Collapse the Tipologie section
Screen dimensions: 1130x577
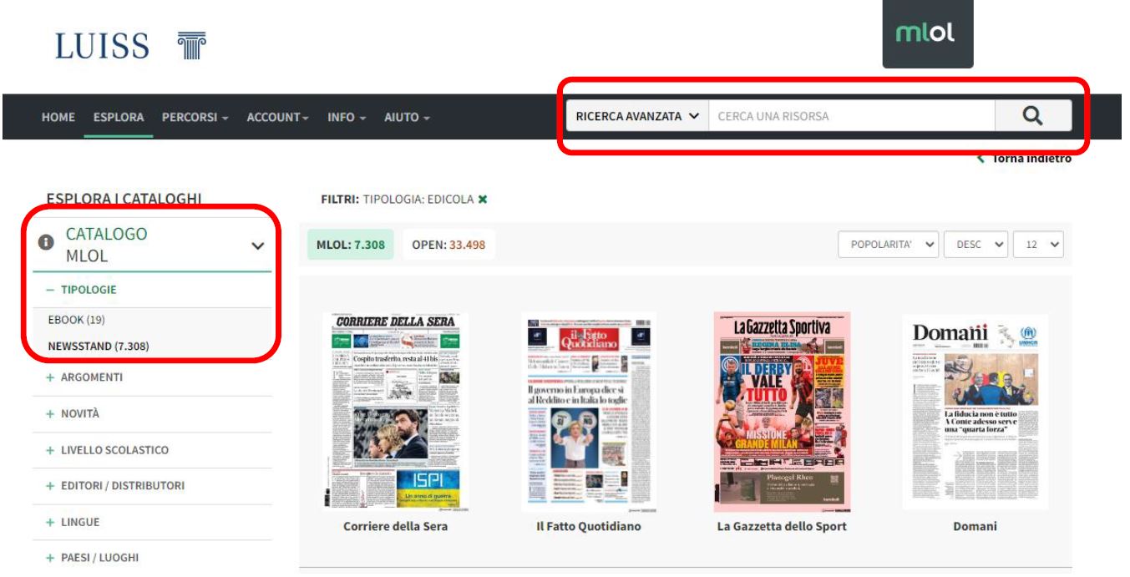tap(82, 290)
